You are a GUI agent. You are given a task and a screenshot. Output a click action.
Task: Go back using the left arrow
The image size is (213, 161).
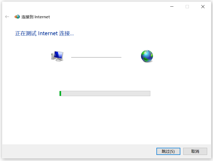(x=7, y=17)
